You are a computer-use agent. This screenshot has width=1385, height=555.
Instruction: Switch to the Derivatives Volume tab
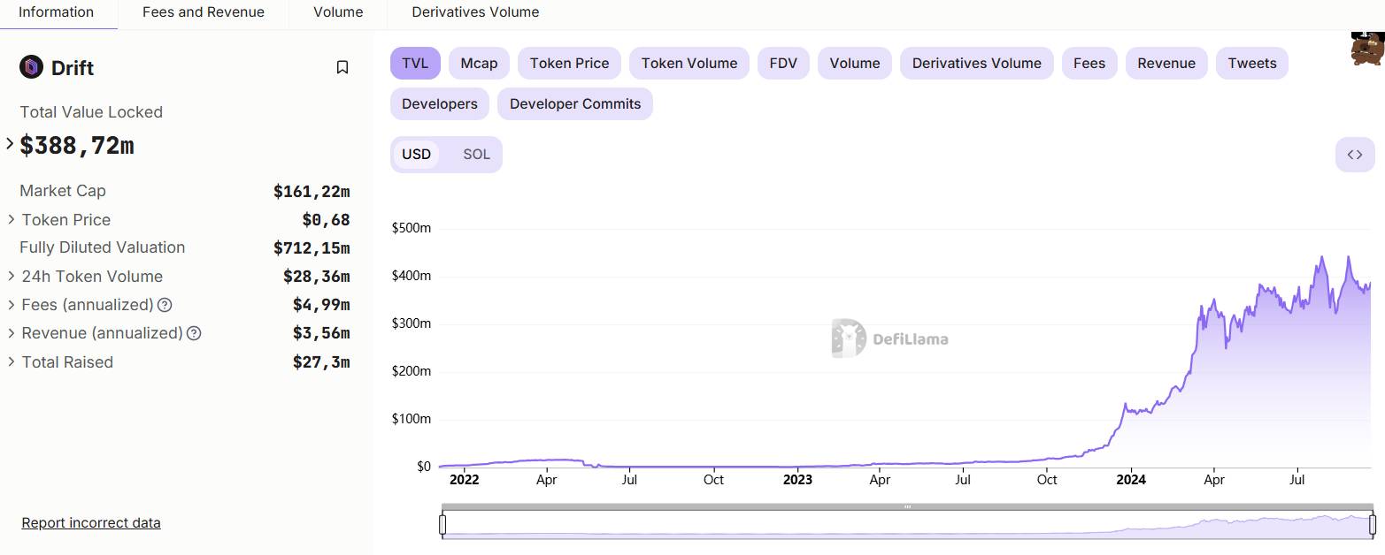pyautogui.click(x=475, y=12)
